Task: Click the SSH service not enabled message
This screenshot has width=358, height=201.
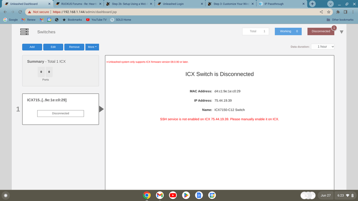Action: [219, 119]
